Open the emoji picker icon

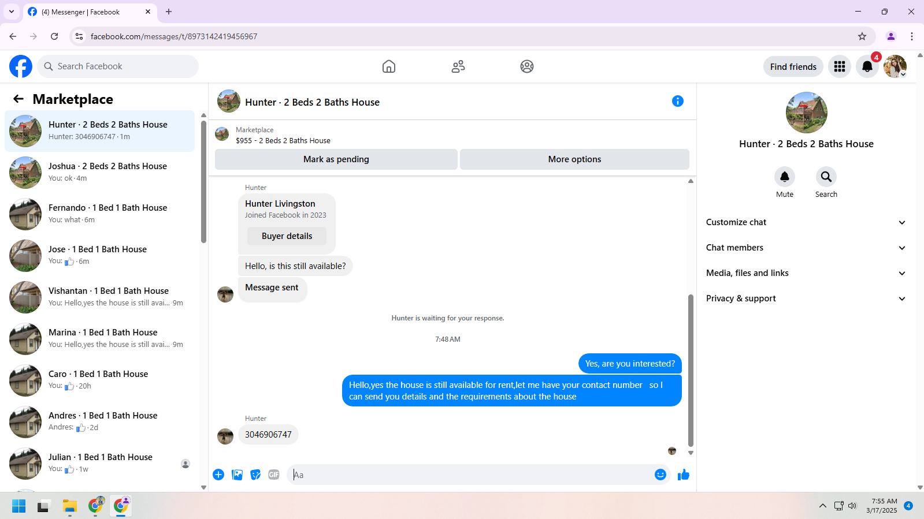click(660, 475)
